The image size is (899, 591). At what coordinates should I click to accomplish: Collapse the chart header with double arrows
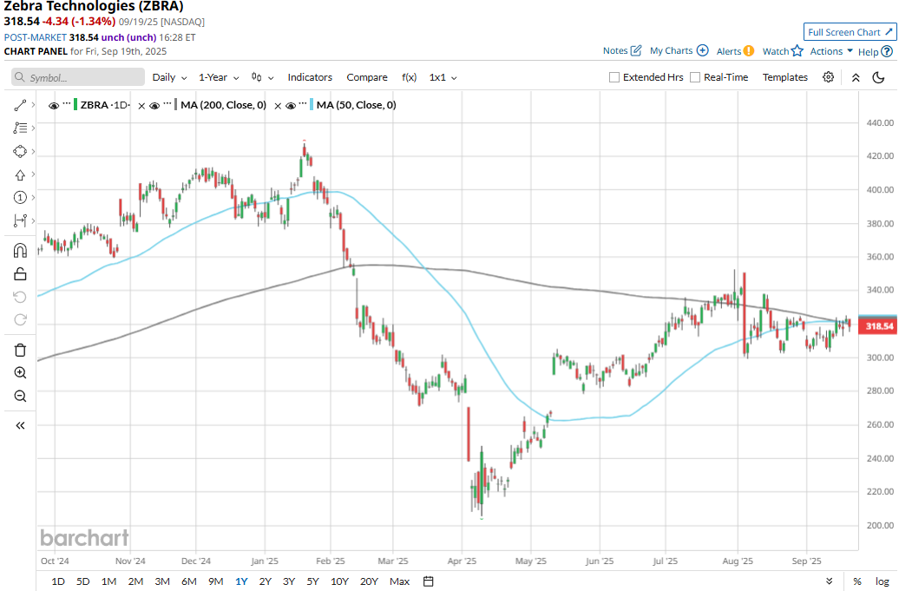point(856,77)
